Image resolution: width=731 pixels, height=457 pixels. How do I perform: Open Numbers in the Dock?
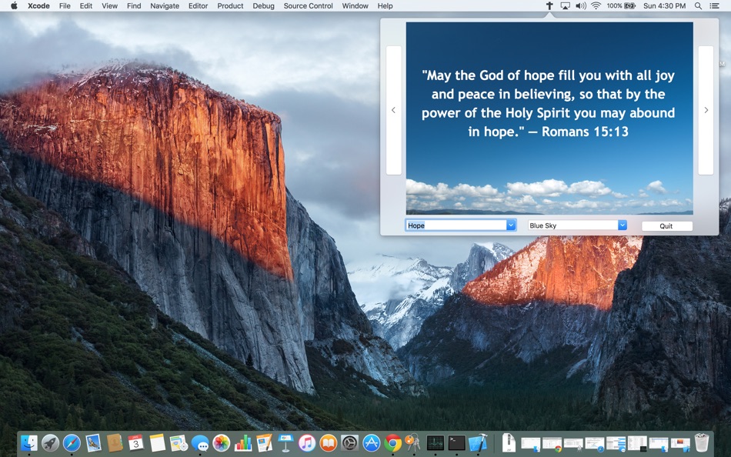click(243, 443)
